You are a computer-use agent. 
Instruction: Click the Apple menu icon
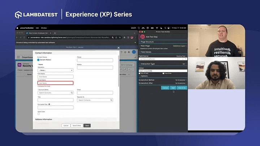[17, 28]
